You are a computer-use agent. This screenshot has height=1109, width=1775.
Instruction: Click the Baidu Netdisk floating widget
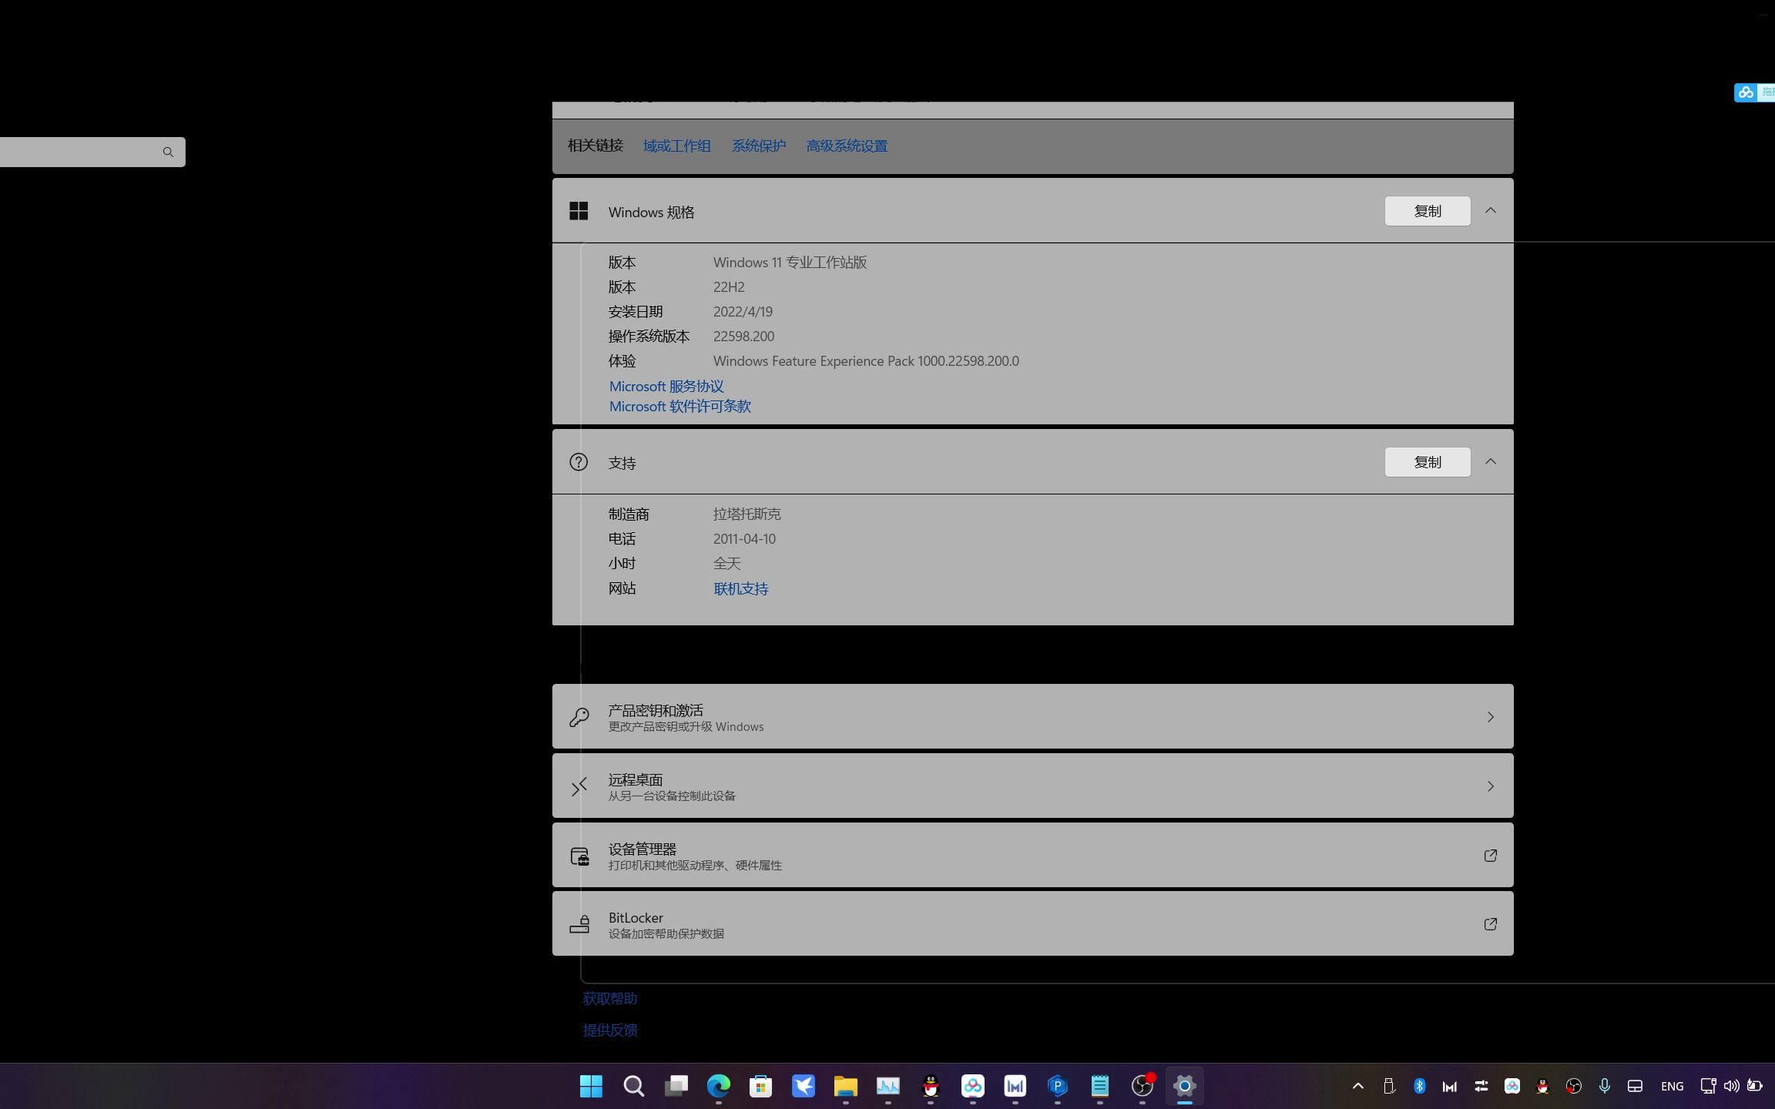point(1754,92)
